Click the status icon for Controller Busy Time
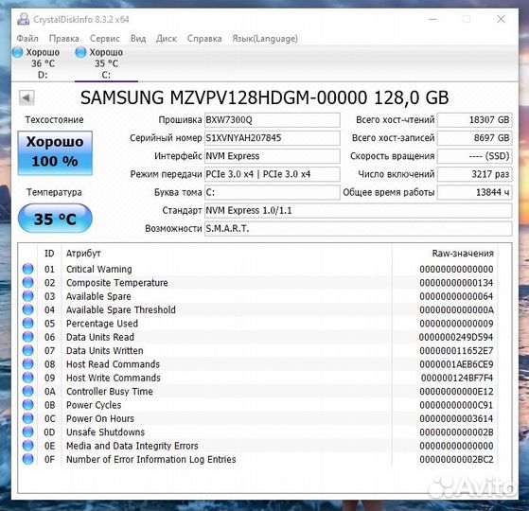 coord(28,391)
